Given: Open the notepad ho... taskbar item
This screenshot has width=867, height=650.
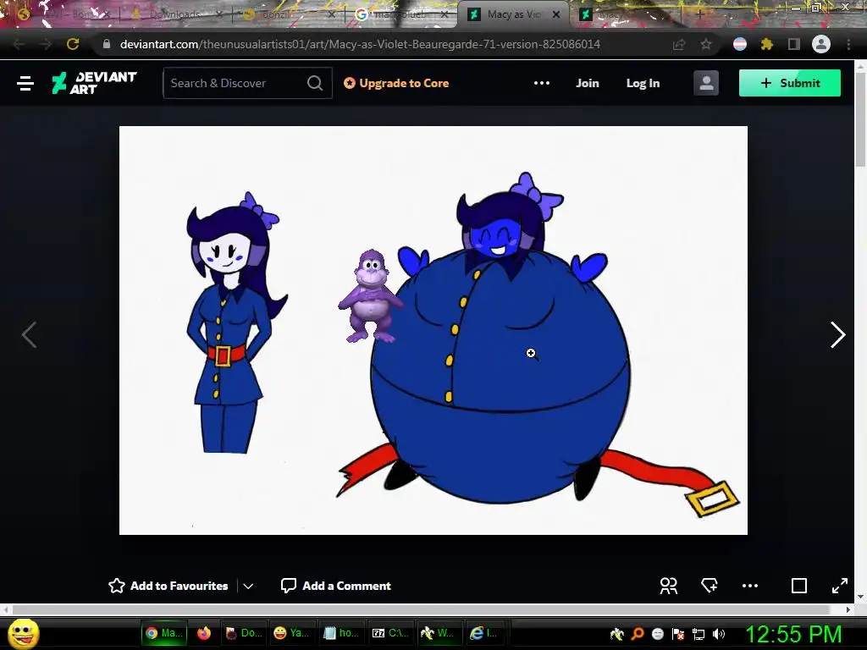Looking at the screenshot, I should [x=340, y=633].
